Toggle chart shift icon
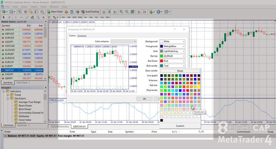The width and height of the screenshot is (276, 149). (145, 12)
